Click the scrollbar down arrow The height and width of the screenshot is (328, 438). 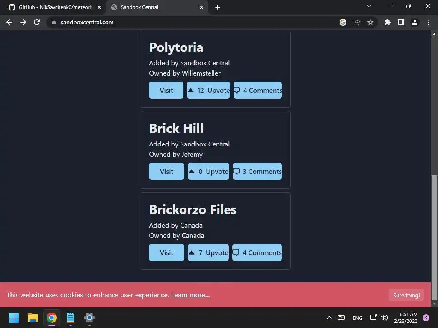434,304
